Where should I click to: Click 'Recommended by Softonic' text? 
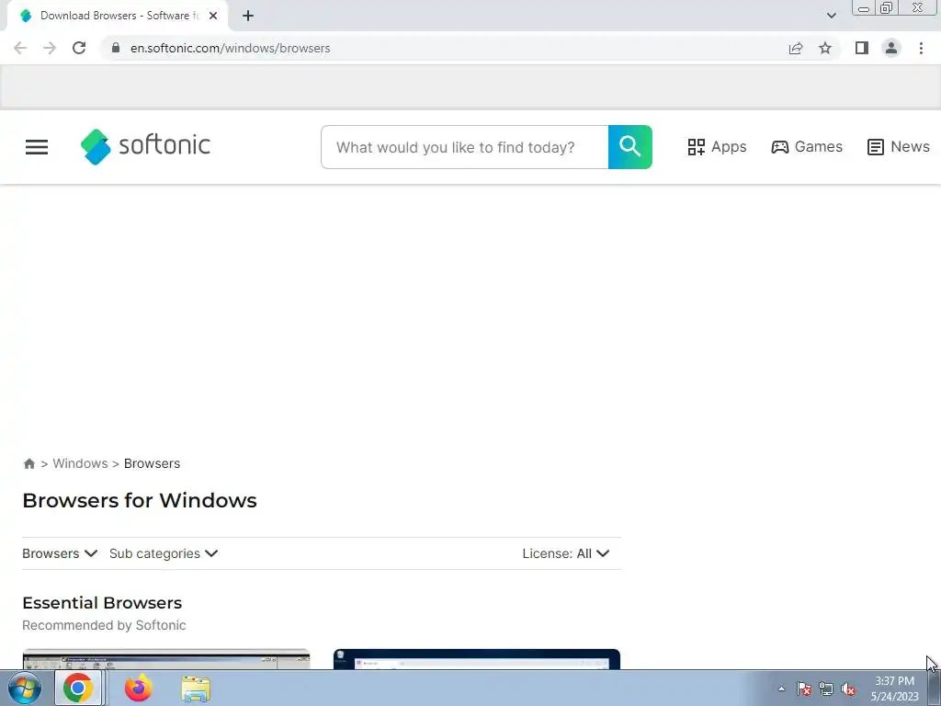point(104,625)
